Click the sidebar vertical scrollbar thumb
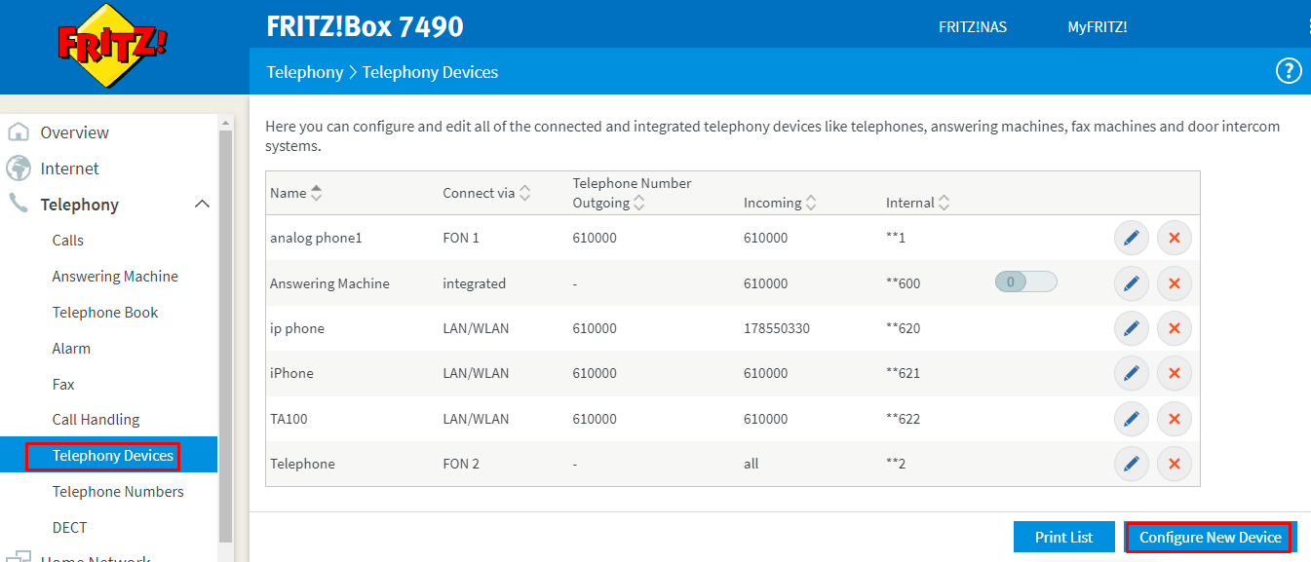This screenshot has height=562, width=1311. [x=226, y=336]
